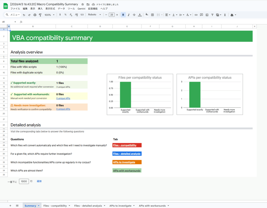Screen dimensions: 267x208
Task: Click the create filter icon
Action: (212, 15)
